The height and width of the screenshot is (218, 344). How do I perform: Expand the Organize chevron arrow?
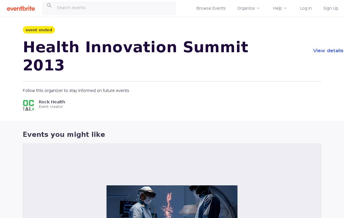pyautogui.click(x=258, y=8)
